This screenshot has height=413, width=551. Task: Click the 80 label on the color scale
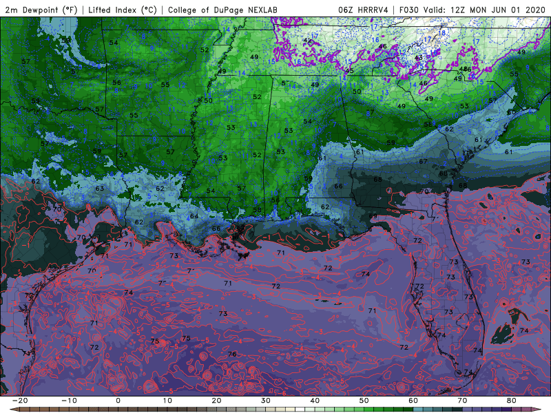point(512,401)
